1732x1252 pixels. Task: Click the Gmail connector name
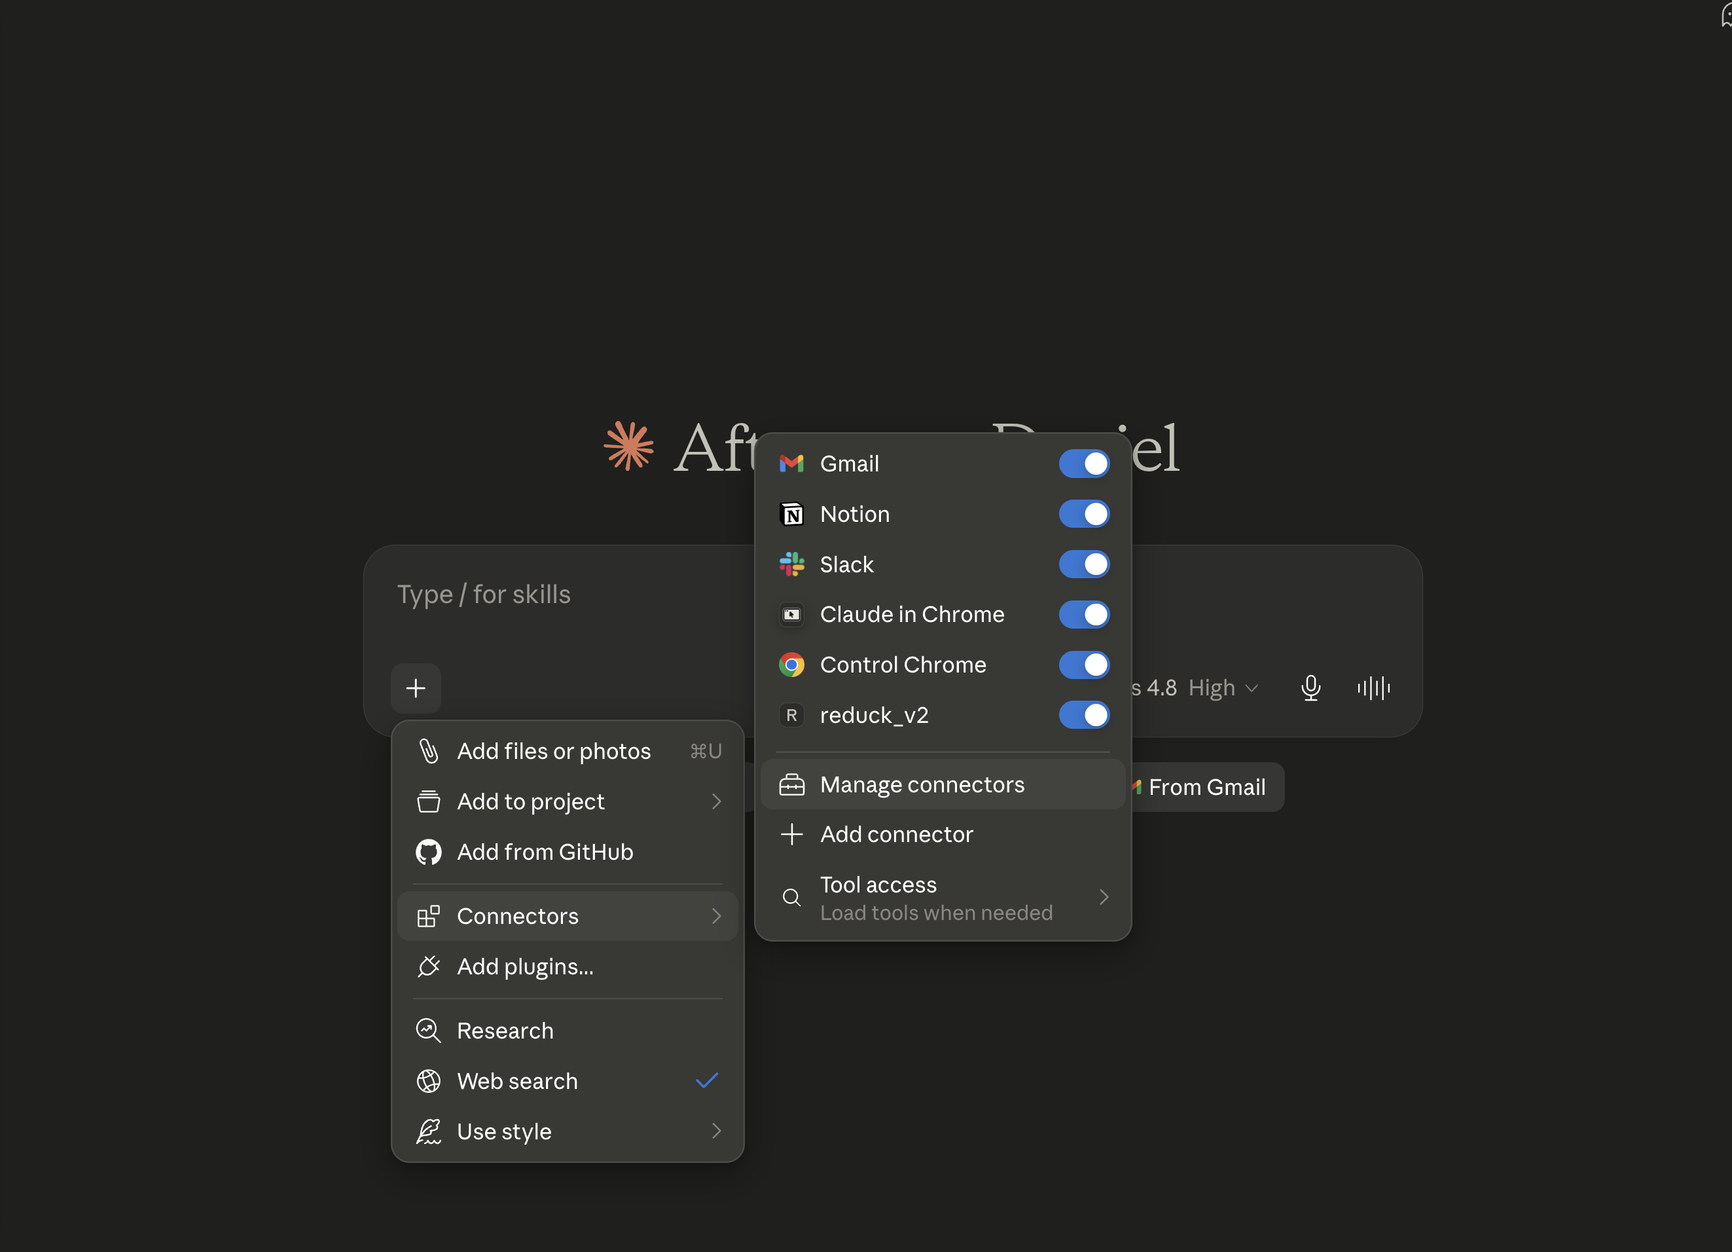pos(849,464)
